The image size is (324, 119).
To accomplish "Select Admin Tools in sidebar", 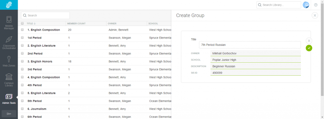I will (9, 99).
